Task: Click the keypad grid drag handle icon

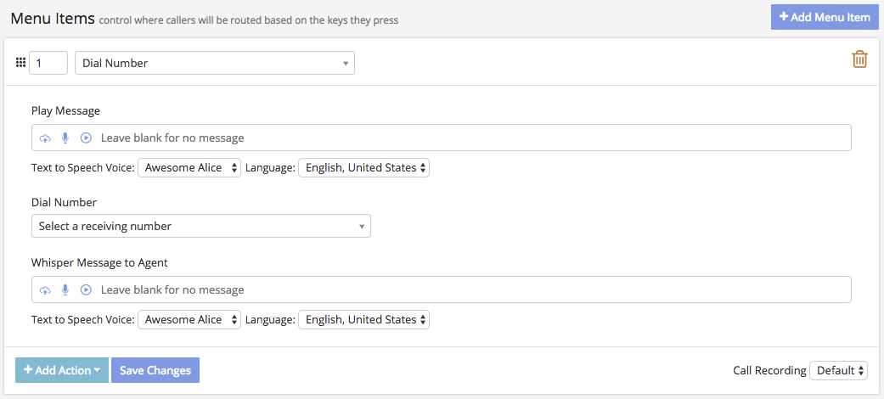Action: coord(21,63)
